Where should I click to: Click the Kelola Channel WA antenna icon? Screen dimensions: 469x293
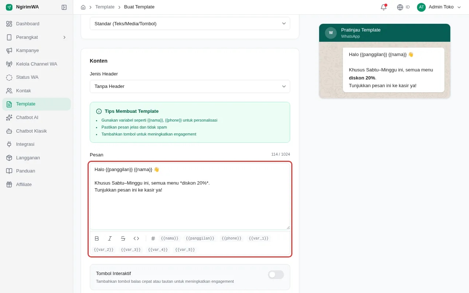pyautogui.click(x=9, y=64)
